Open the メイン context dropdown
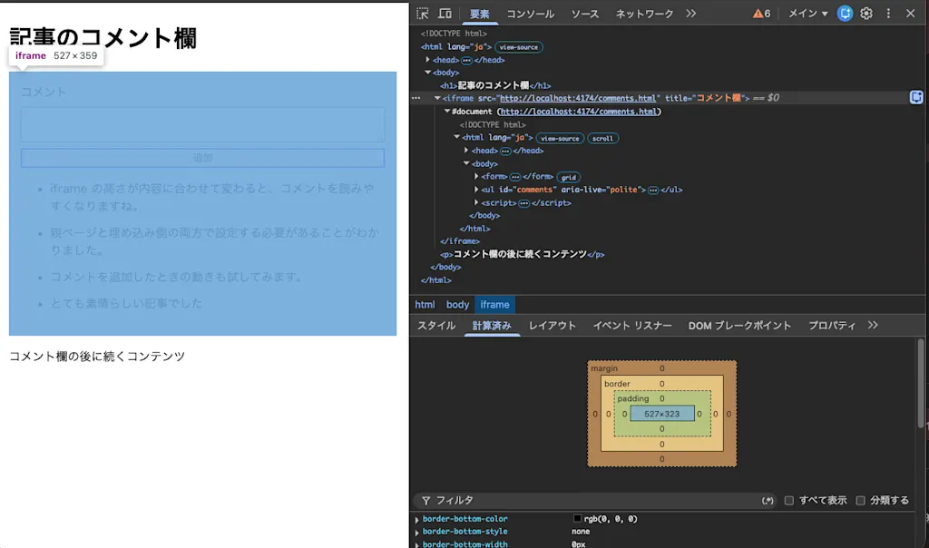929x548 pixels. [x=807, y=13]
